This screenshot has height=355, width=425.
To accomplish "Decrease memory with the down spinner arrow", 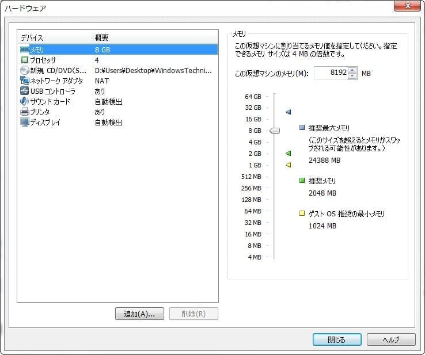I will click(x=352, y=77).
